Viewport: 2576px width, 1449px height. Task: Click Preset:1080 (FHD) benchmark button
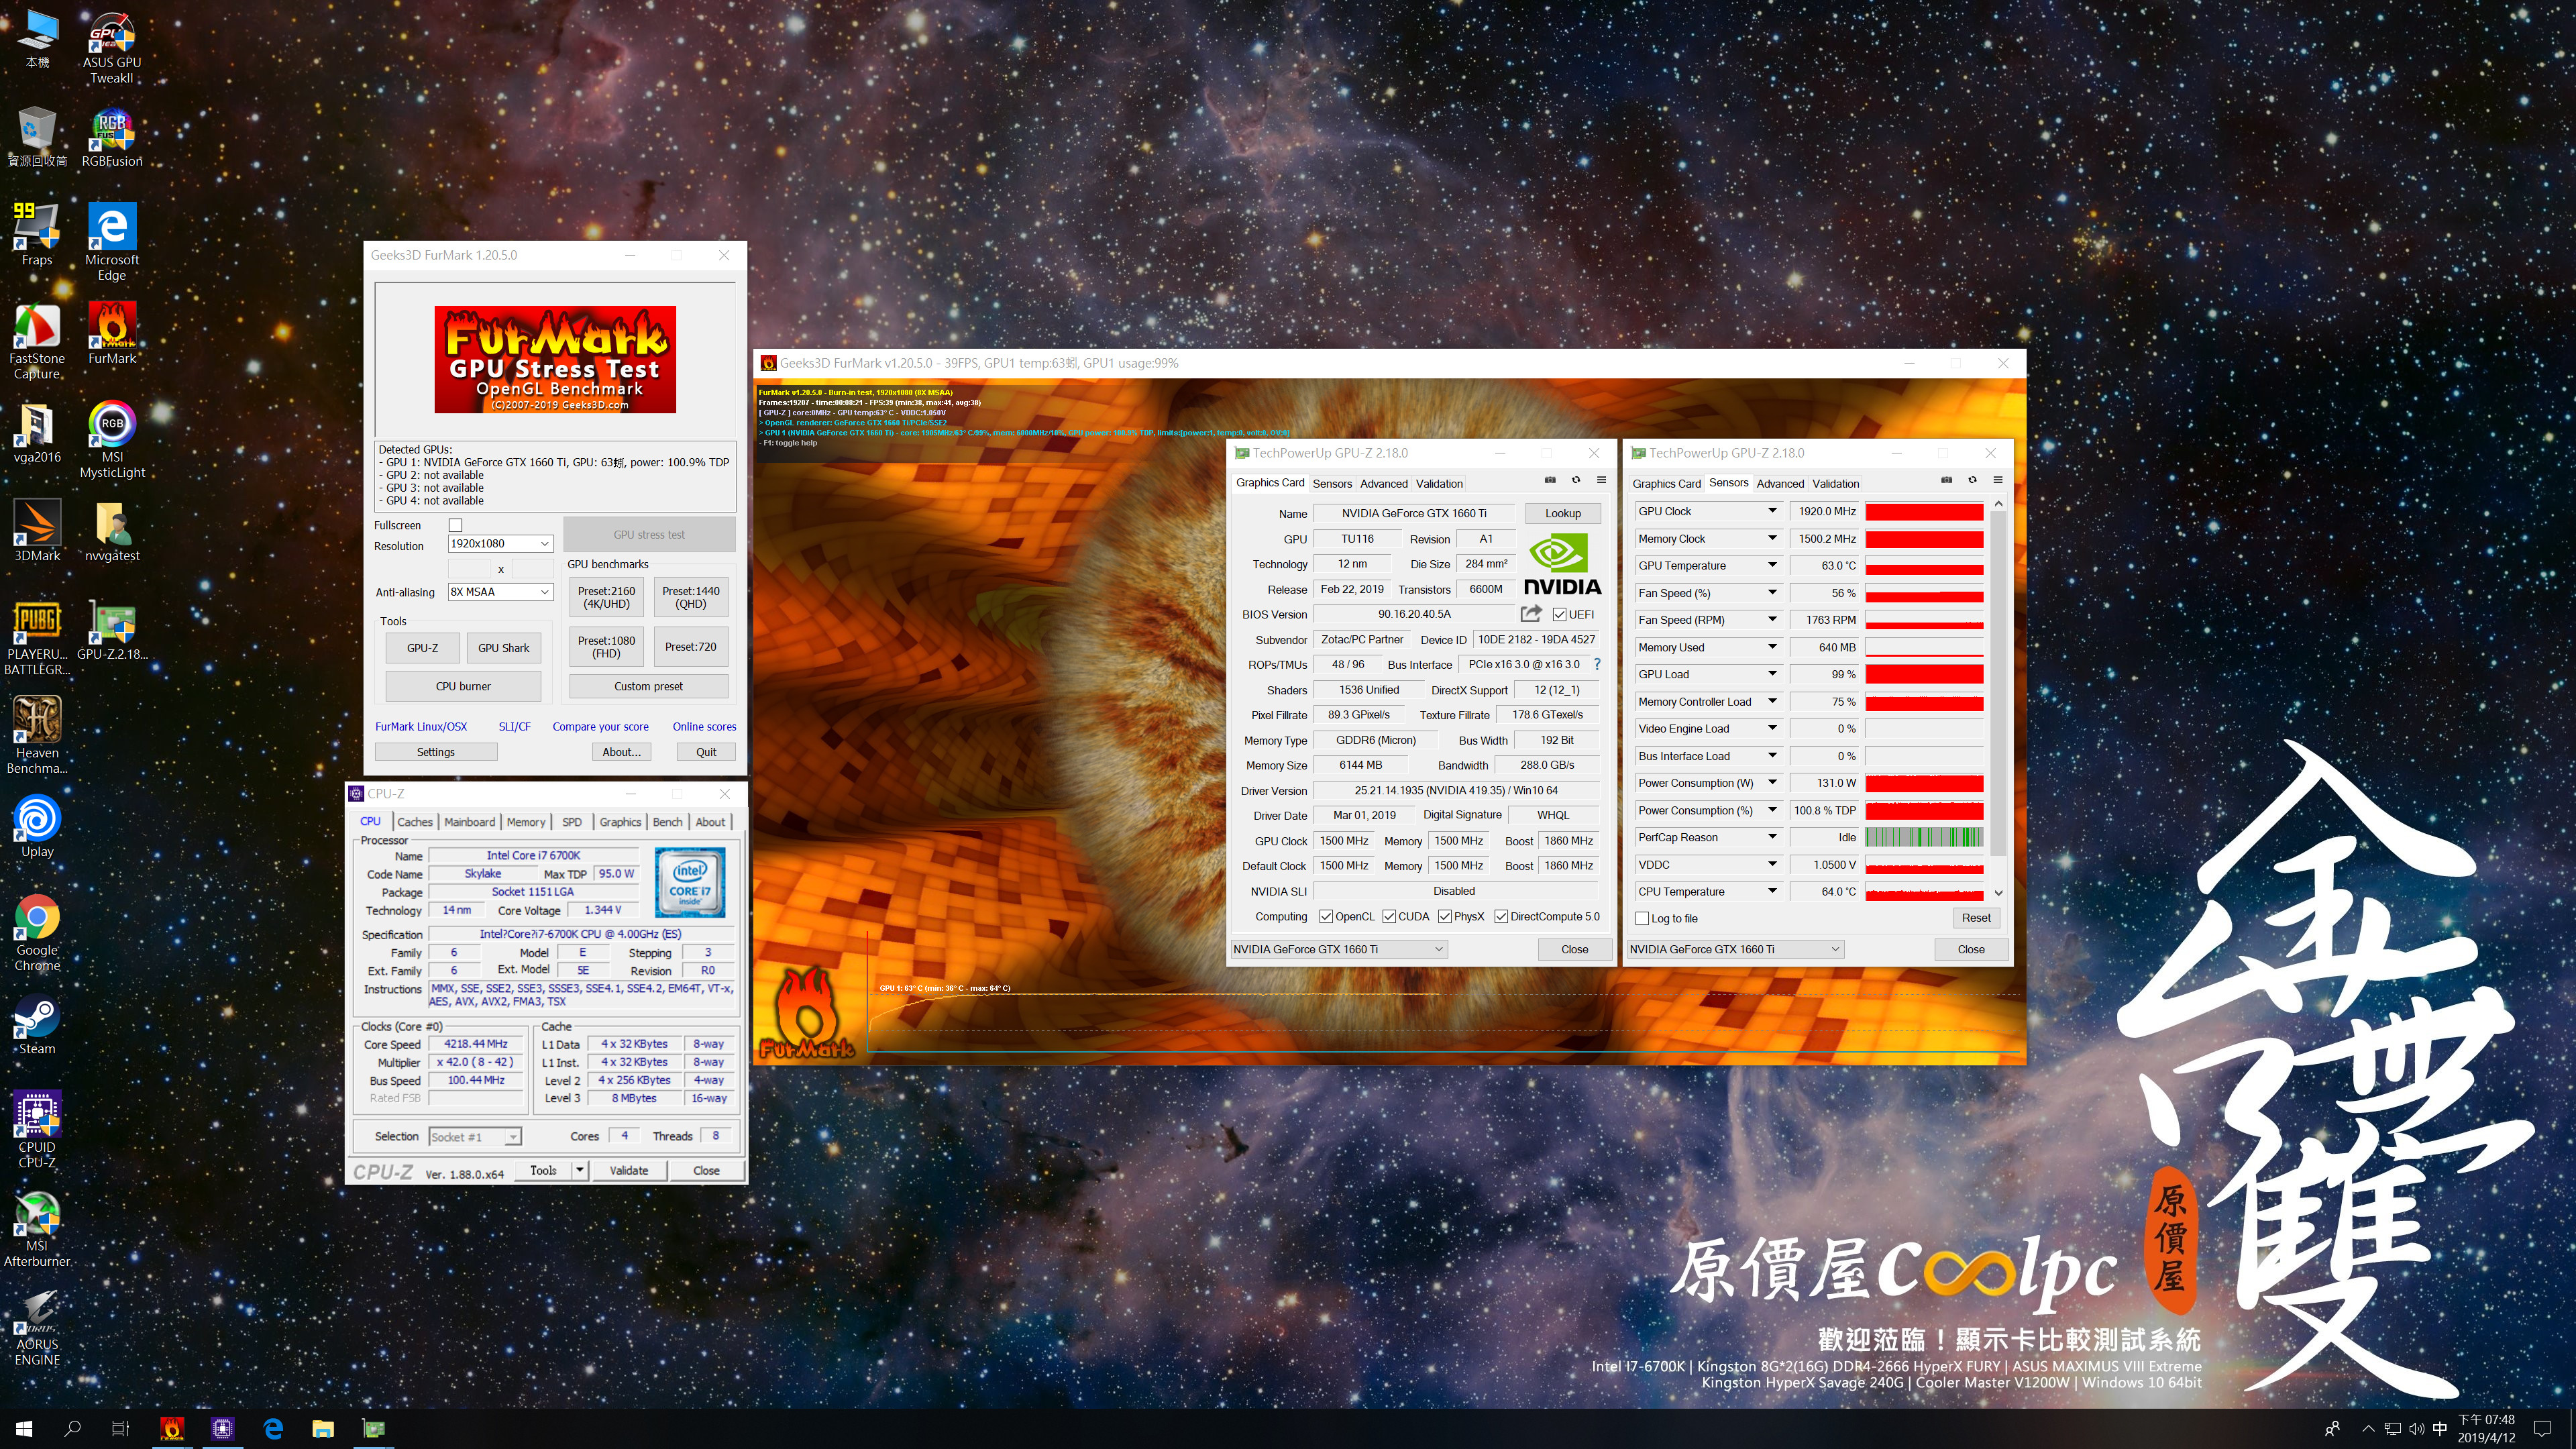(606, 647)
